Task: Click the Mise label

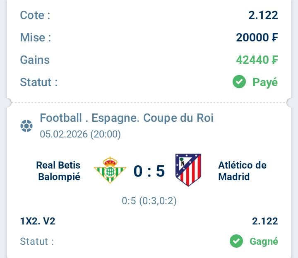Action: click(x=36, y=38)
